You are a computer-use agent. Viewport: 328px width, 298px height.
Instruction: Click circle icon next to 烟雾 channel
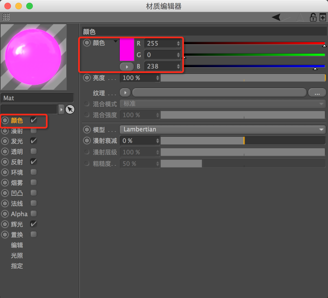tap(5, 183)
